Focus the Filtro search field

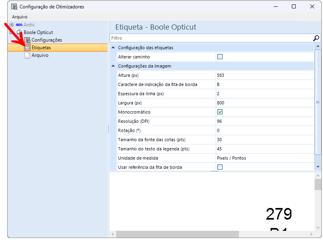[211, 38]
